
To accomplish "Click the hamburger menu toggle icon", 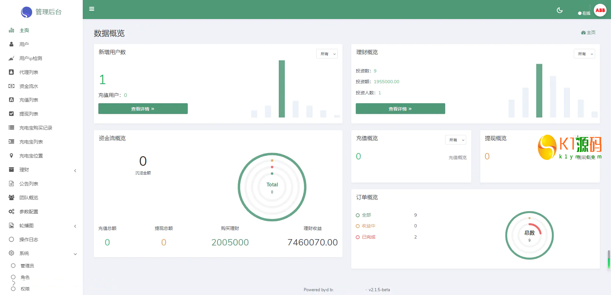I will pyautogui.click(x=92, y=9).
